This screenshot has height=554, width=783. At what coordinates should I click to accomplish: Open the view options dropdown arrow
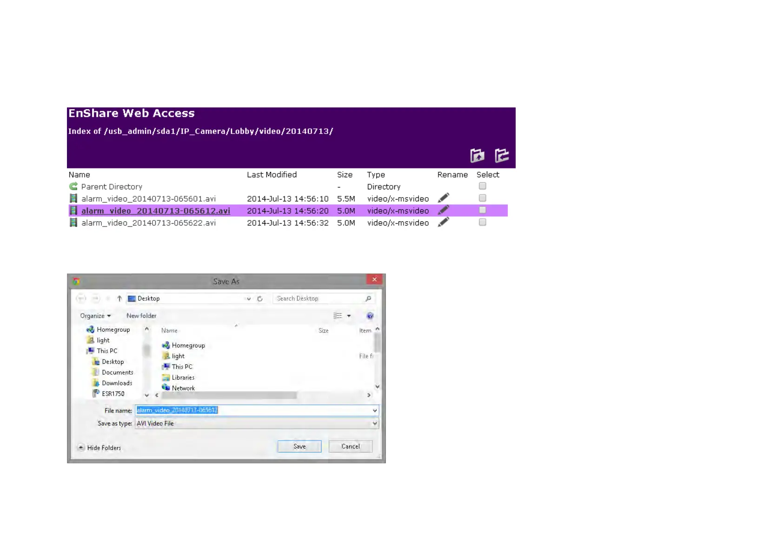point(349,316)
